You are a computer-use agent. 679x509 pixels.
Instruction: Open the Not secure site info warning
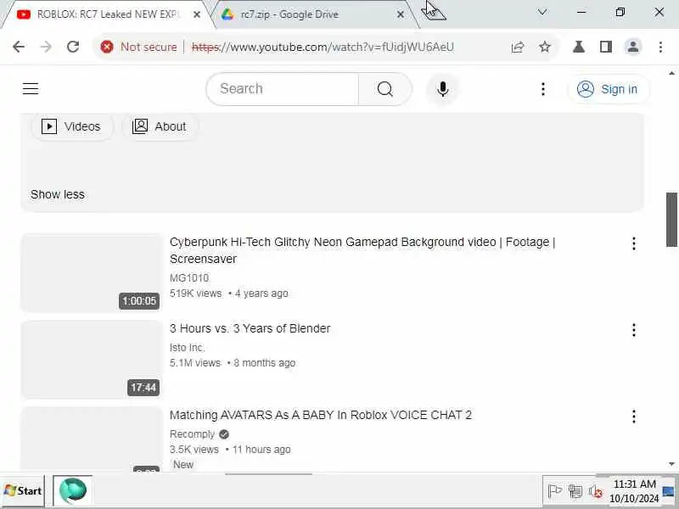138,47
